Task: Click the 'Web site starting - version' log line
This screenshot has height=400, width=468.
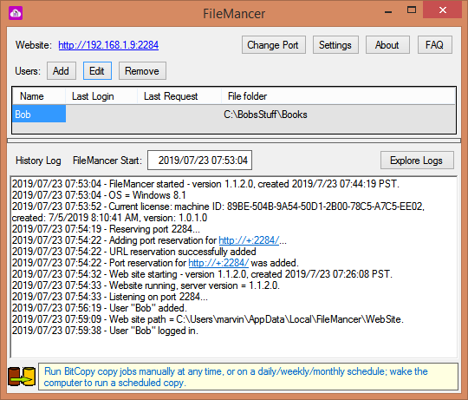Action: [202, 274]
